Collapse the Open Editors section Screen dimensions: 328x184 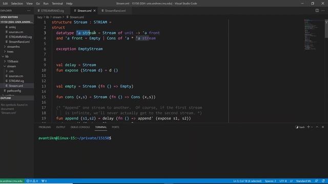click(x=9, y=17)
